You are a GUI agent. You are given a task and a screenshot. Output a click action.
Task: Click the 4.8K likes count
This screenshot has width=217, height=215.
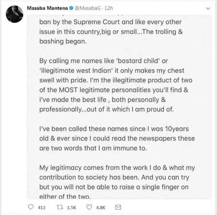coord(101,207)
